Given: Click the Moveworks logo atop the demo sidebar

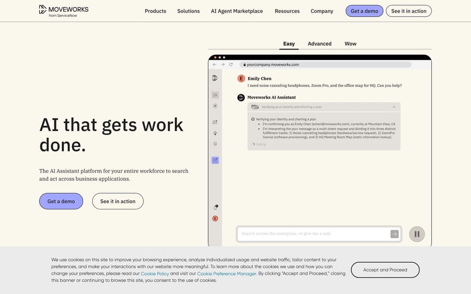Looking at the screenshot, I should (x=215, y=78).
